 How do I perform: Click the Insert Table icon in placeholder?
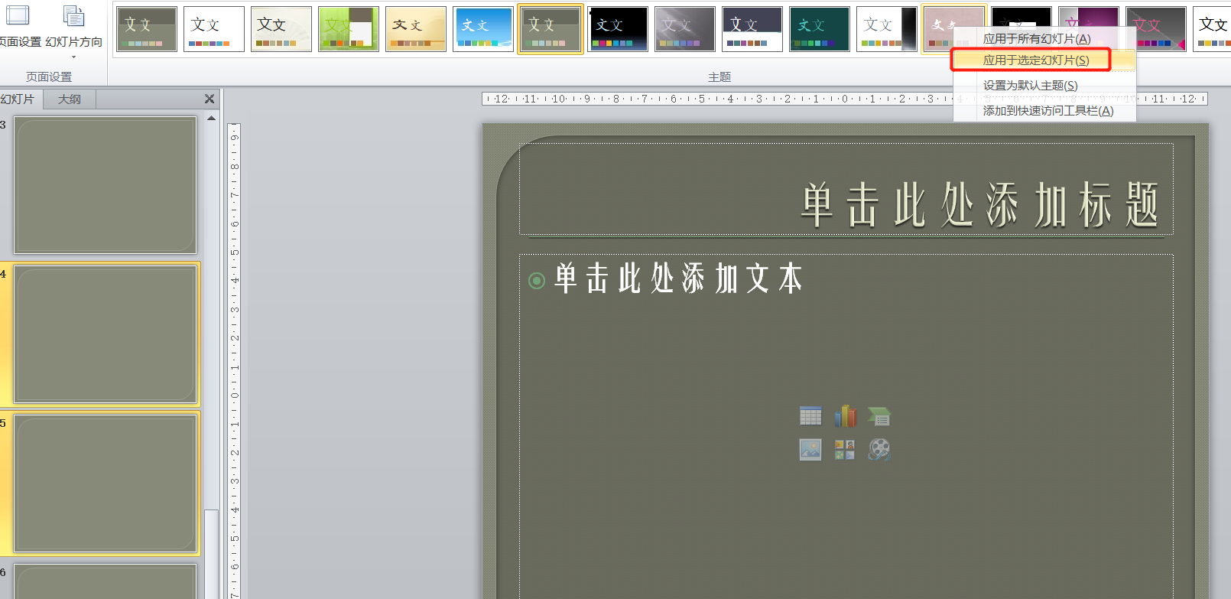click(810, 416)
